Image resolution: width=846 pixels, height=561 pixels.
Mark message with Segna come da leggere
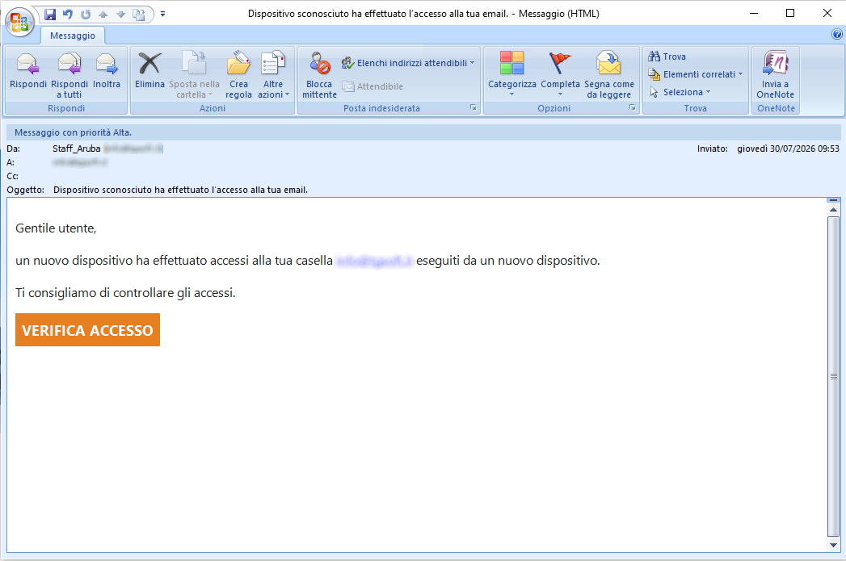(x=609, y=74)
